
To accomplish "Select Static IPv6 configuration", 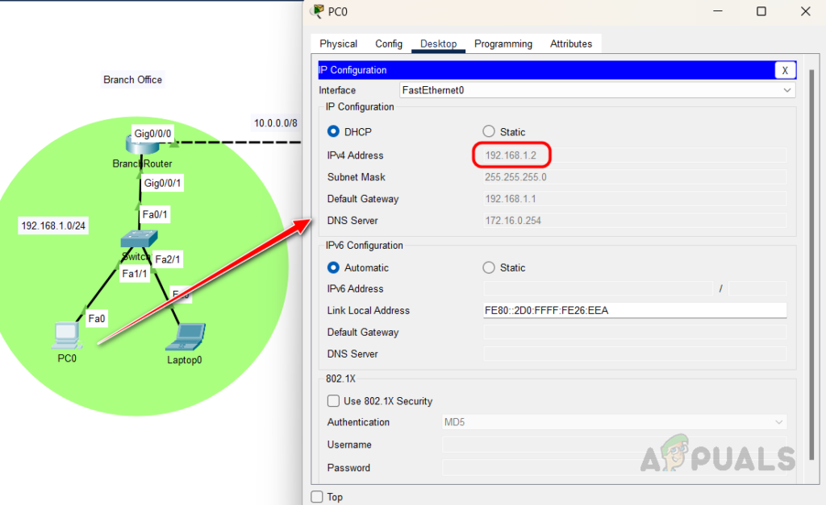I will pyautogui.click(x=488, y=267).
